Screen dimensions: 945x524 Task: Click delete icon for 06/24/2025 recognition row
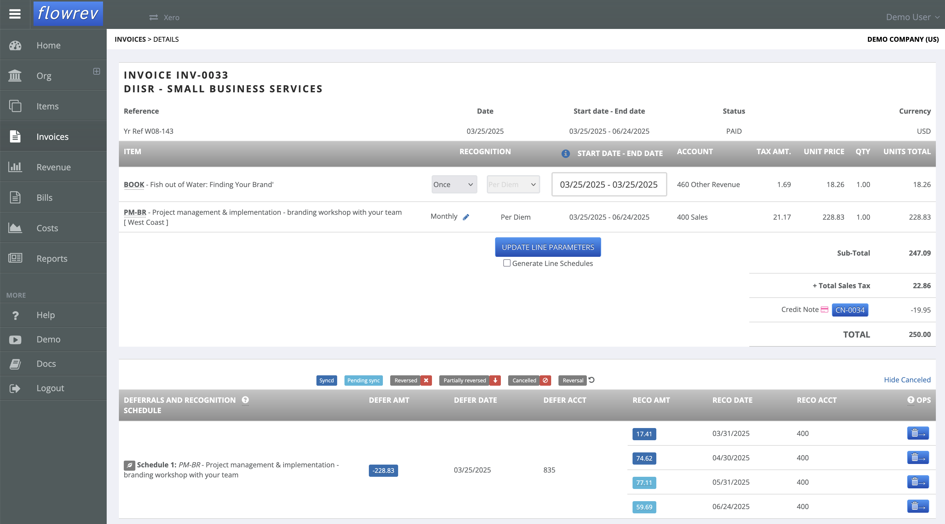click(918, 506)
